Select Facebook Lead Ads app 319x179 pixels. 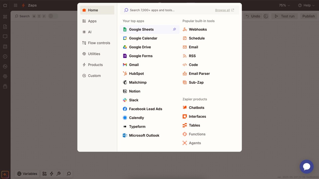(149, 109)
